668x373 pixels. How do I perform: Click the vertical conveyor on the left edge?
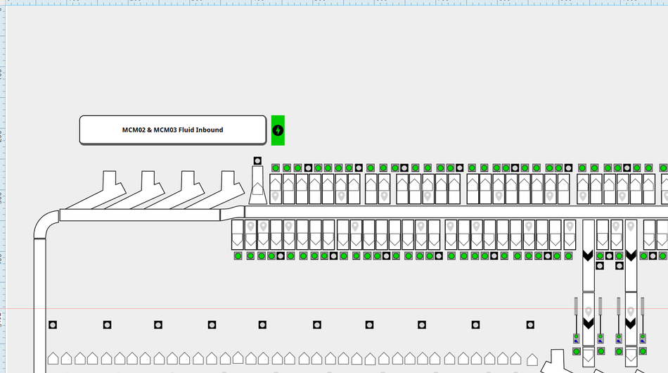click(x=39, y=303)
